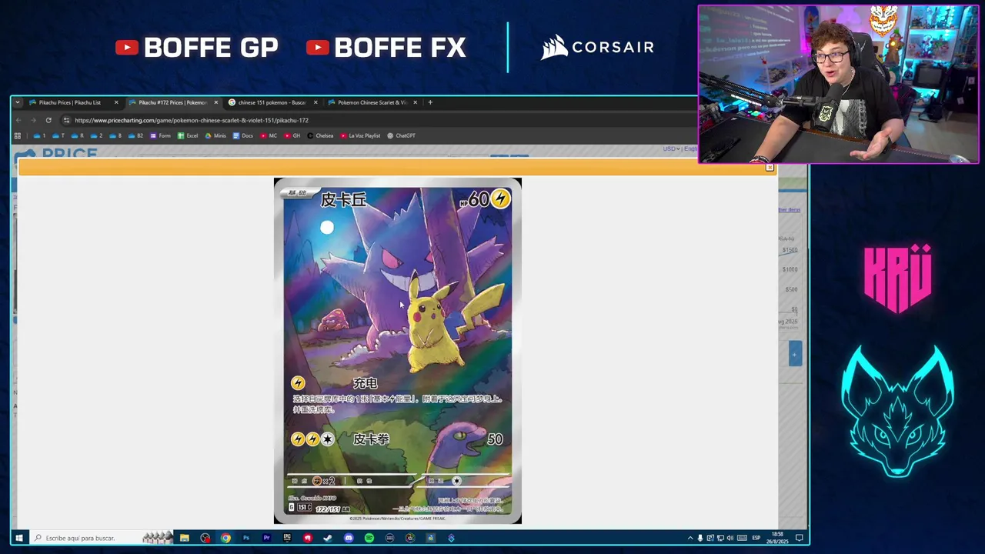Viewport: 985px width, 554px height.
Task: Click the microphone tray icon
Action: click(x=700, y=538)
